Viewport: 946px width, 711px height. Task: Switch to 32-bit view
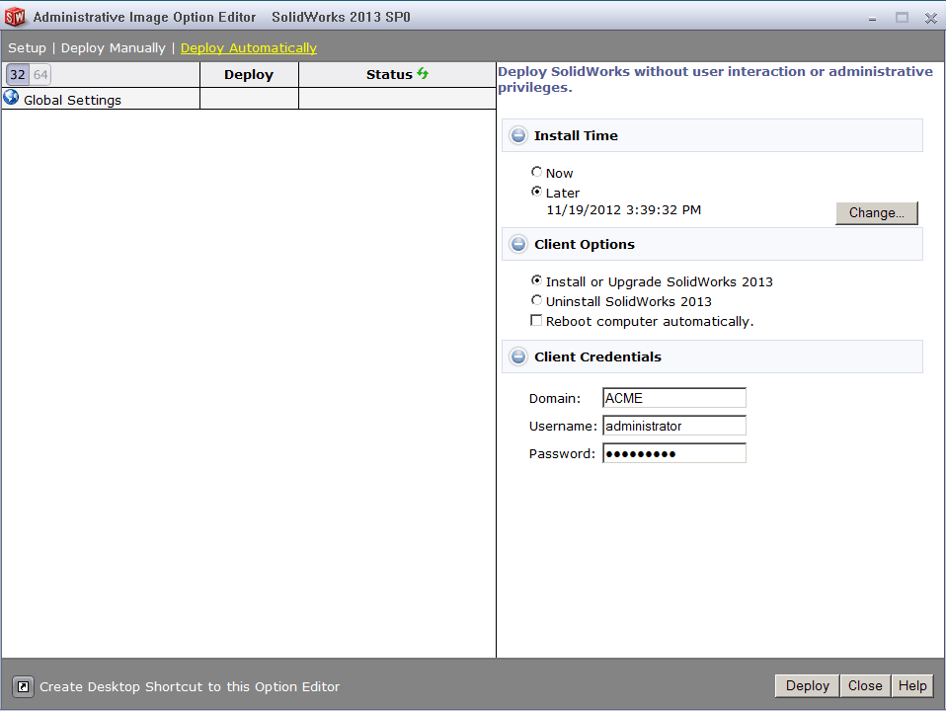[18, 75]
